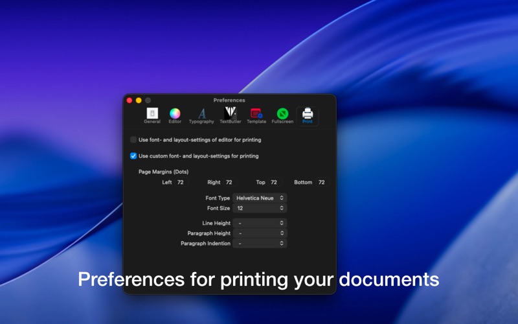Open the Editor color preferences
518x324 pixels.
point(175,116)
